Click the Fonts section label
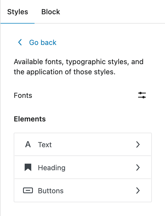This screenshot has width=165, height=216. click(x=23, y=96)
